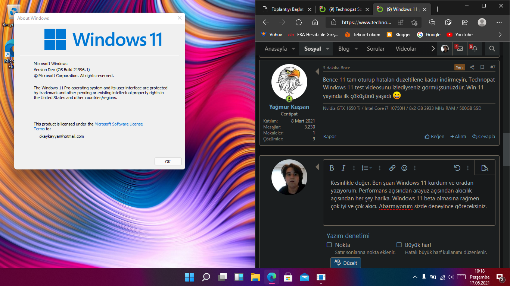510x286 pixels.
Task: Click the Düzelt button
Action: 346,263
